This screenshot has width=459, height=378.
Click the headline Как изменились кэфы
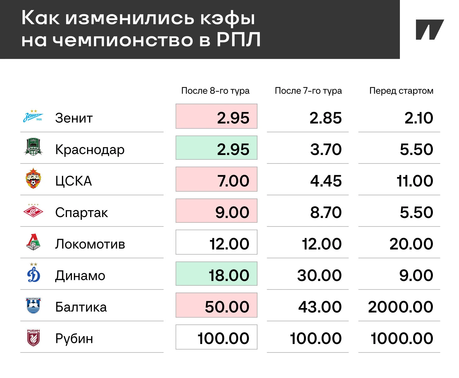point(138,18)
